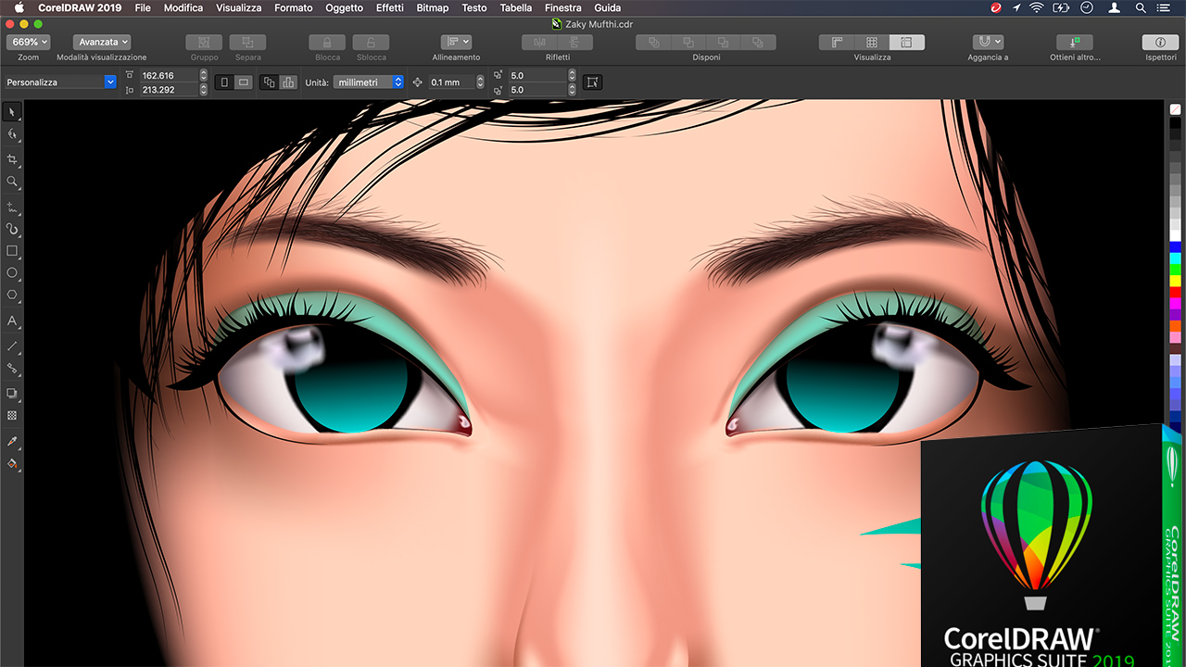Click the page width stepper arrows
1186x667 pixels.
(x=203, y=75)
